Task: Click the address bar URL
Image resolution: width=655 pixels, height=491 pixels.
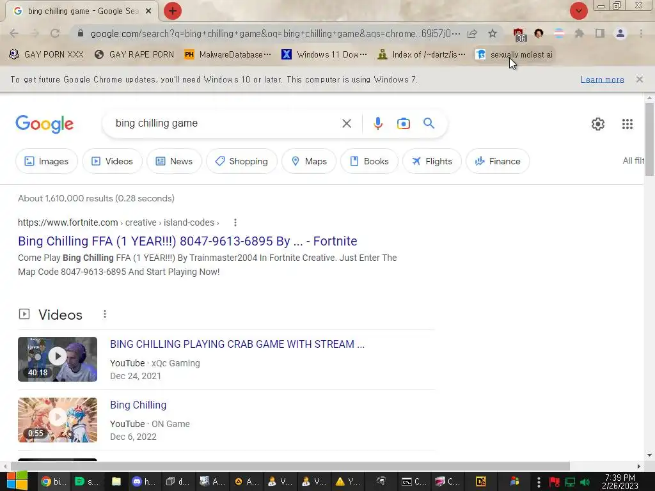Action: (276, 33)
